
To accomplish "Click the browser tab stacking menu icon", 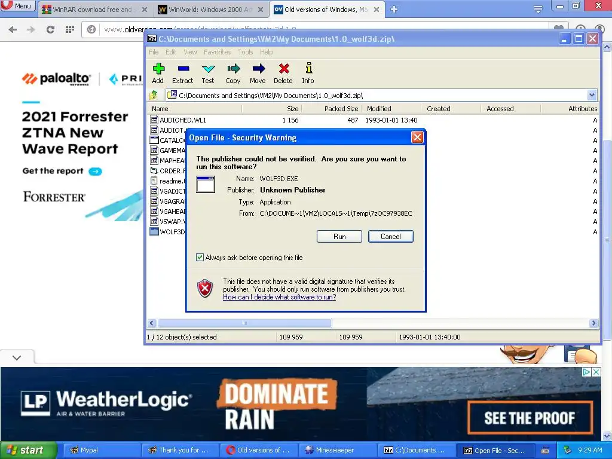I will [538, 10].
